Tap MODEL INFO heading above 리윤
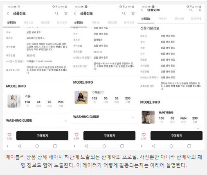The image size is (207, 175). (x=16, y=86)
